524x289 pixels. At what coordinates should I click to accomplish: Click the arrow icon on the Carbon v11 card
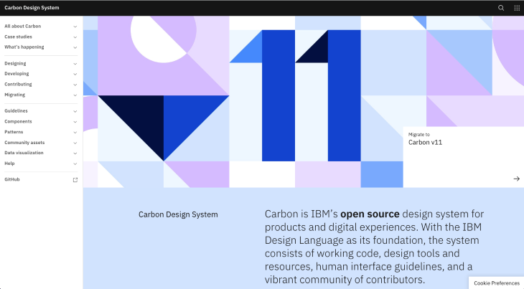pyautogui.click(x=516, y=179)
